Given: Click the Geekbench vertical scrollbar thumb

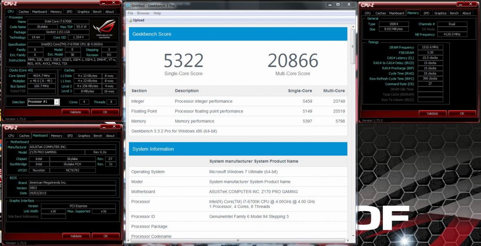Looking at the screenshot, I should coord(353,46).
